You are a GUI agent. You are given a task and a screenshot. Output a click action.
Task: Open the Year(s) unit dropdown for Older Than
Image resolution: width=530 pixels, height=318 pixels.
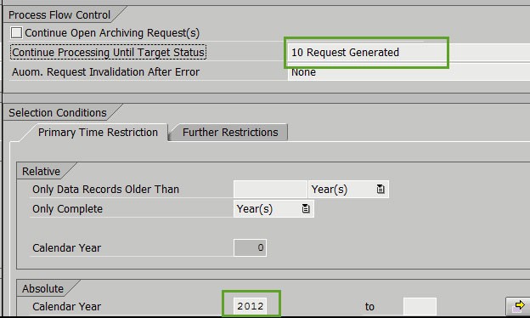[348, 189]
